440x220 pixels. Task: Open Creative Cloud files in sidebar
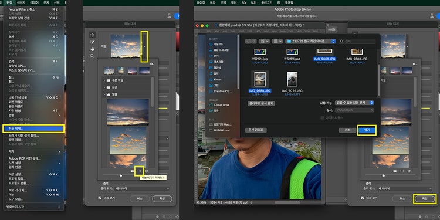click(x=220, y=91)
